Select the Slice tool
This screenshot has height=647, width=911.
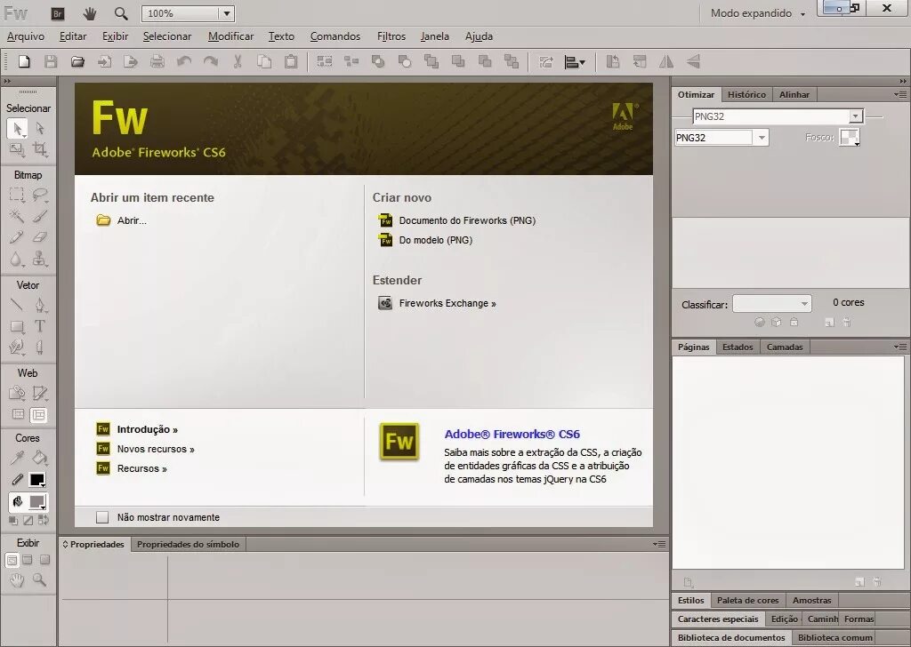[39, 394]
